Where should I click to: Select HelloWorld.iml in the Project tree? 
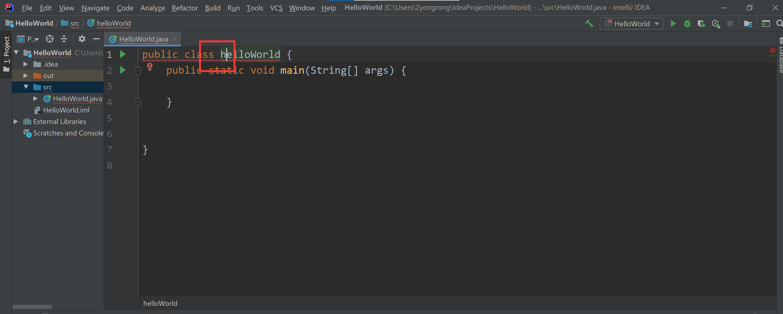(66, 110)
